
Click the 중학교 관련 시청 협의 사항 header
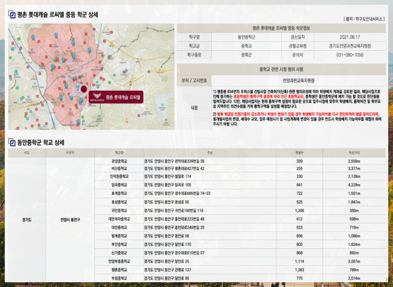[x=281, y=69]
